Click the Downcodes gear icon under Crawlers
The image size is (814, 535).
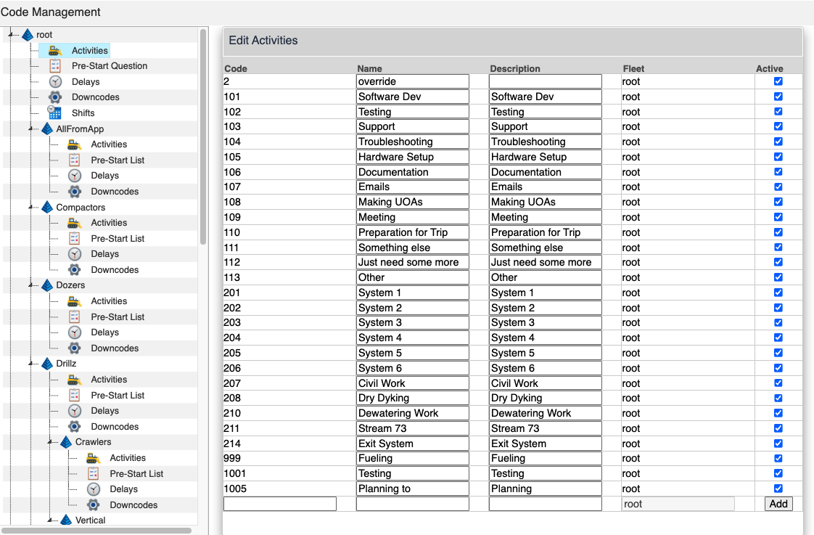tap(94, 505)
